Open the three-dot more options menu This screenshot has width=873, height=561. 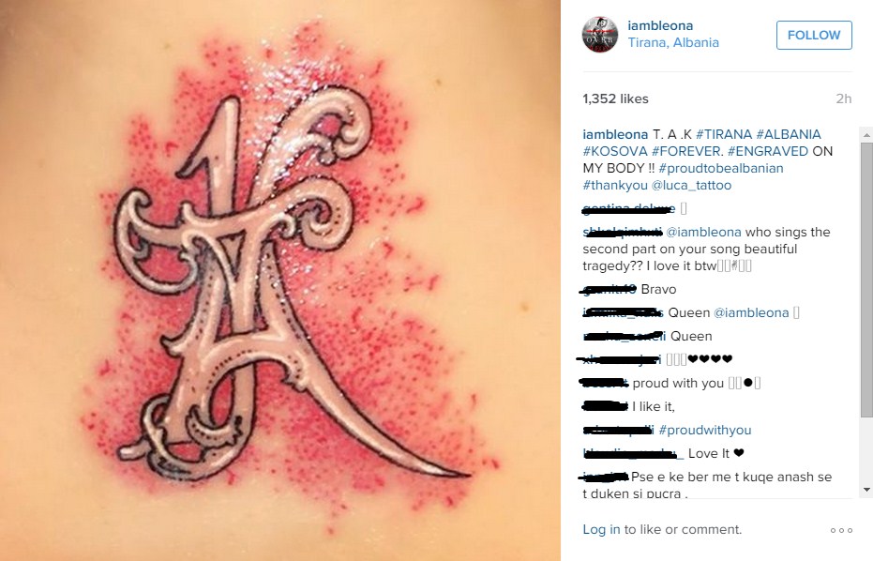[841, 530]
